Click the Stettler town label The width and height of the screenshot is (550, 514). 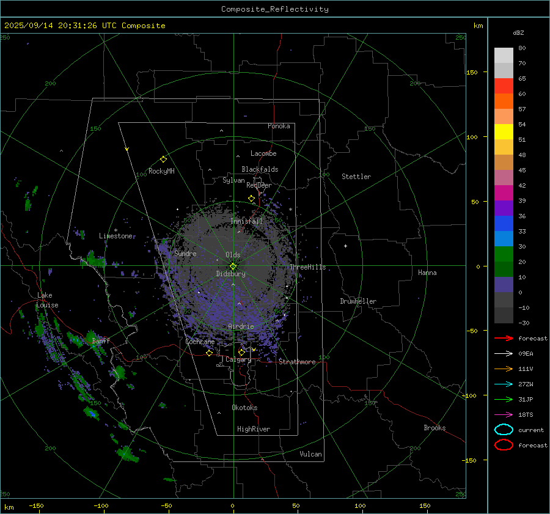click(356, 177)
